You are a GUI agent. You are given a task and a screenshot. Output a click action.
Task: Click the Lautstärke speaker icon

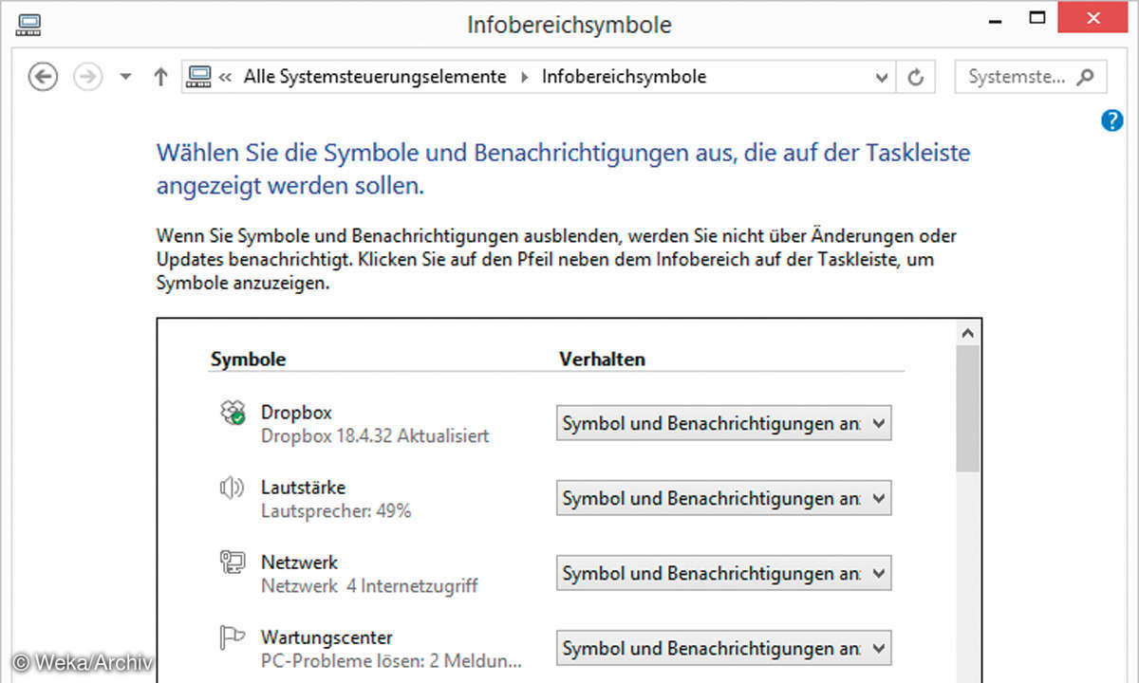point(233,488)
